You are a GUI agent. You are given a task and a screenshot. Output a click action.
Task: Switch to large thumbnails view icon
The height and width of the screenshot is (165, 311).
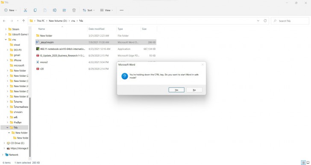[308, 162]
